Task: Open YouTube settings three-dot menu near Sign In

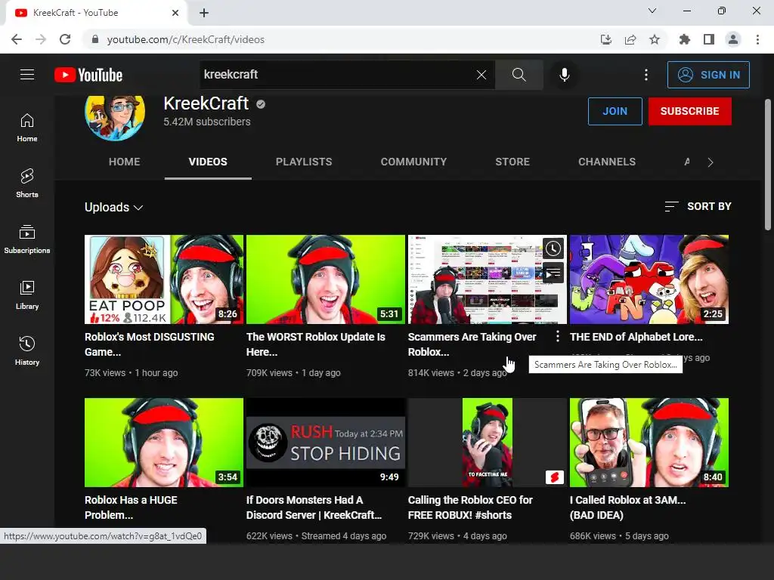Action: click(x=646, y=75)
